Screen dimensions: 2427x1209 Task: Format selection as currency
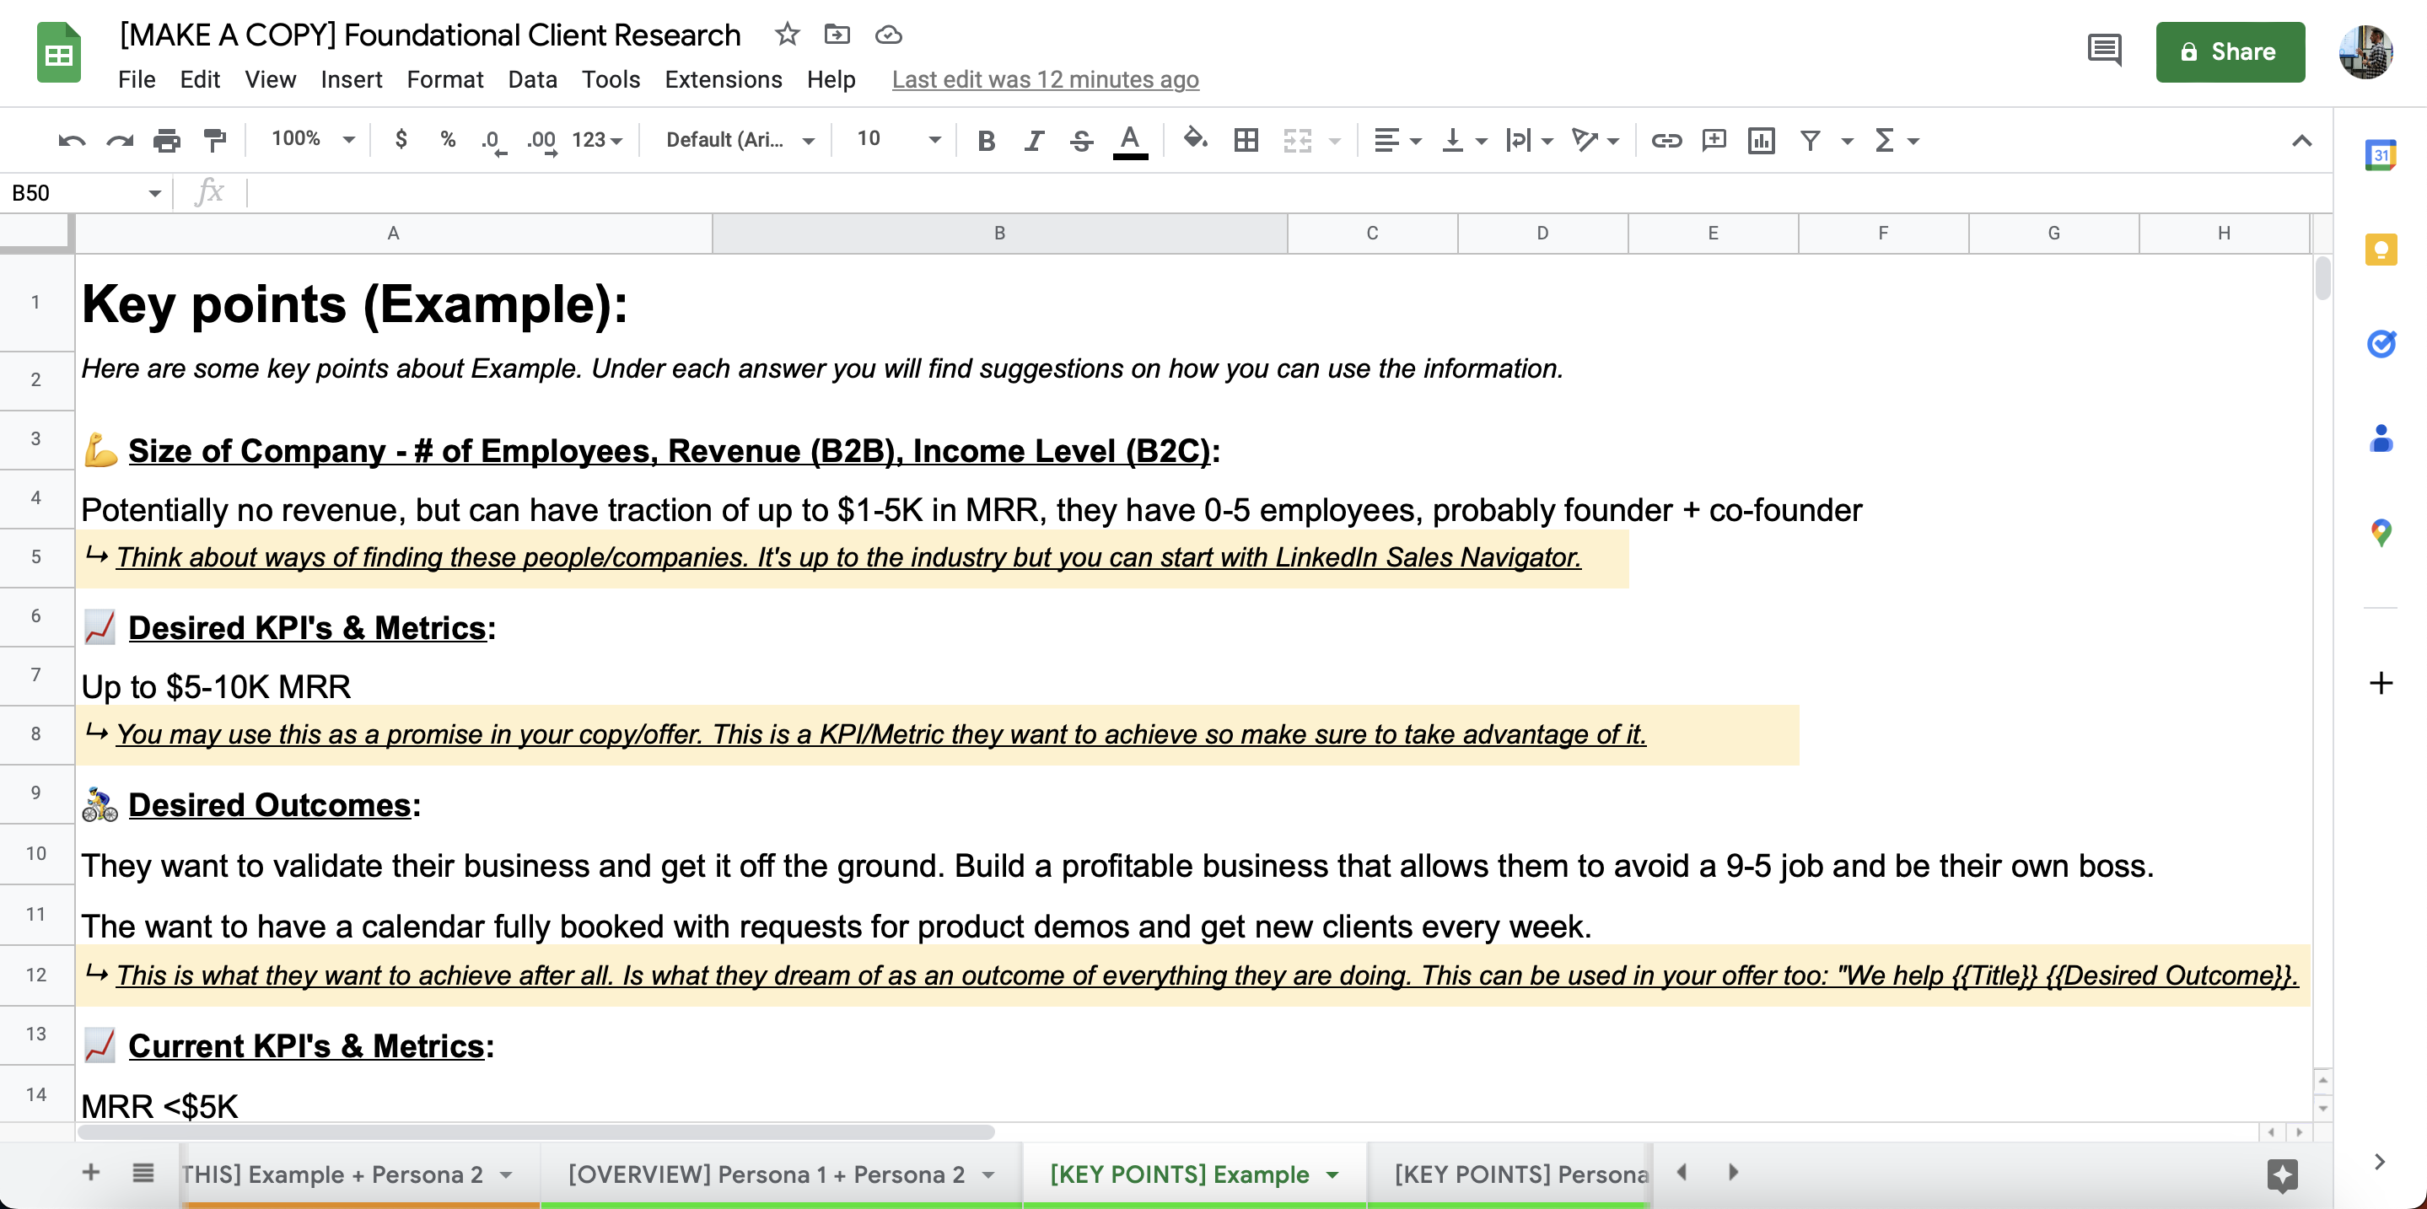click(401, 140)
